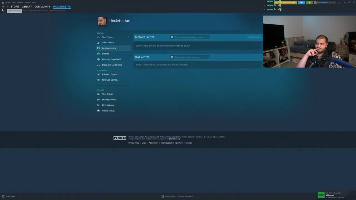Click the Followed Players icon

(x=98, y=74)
